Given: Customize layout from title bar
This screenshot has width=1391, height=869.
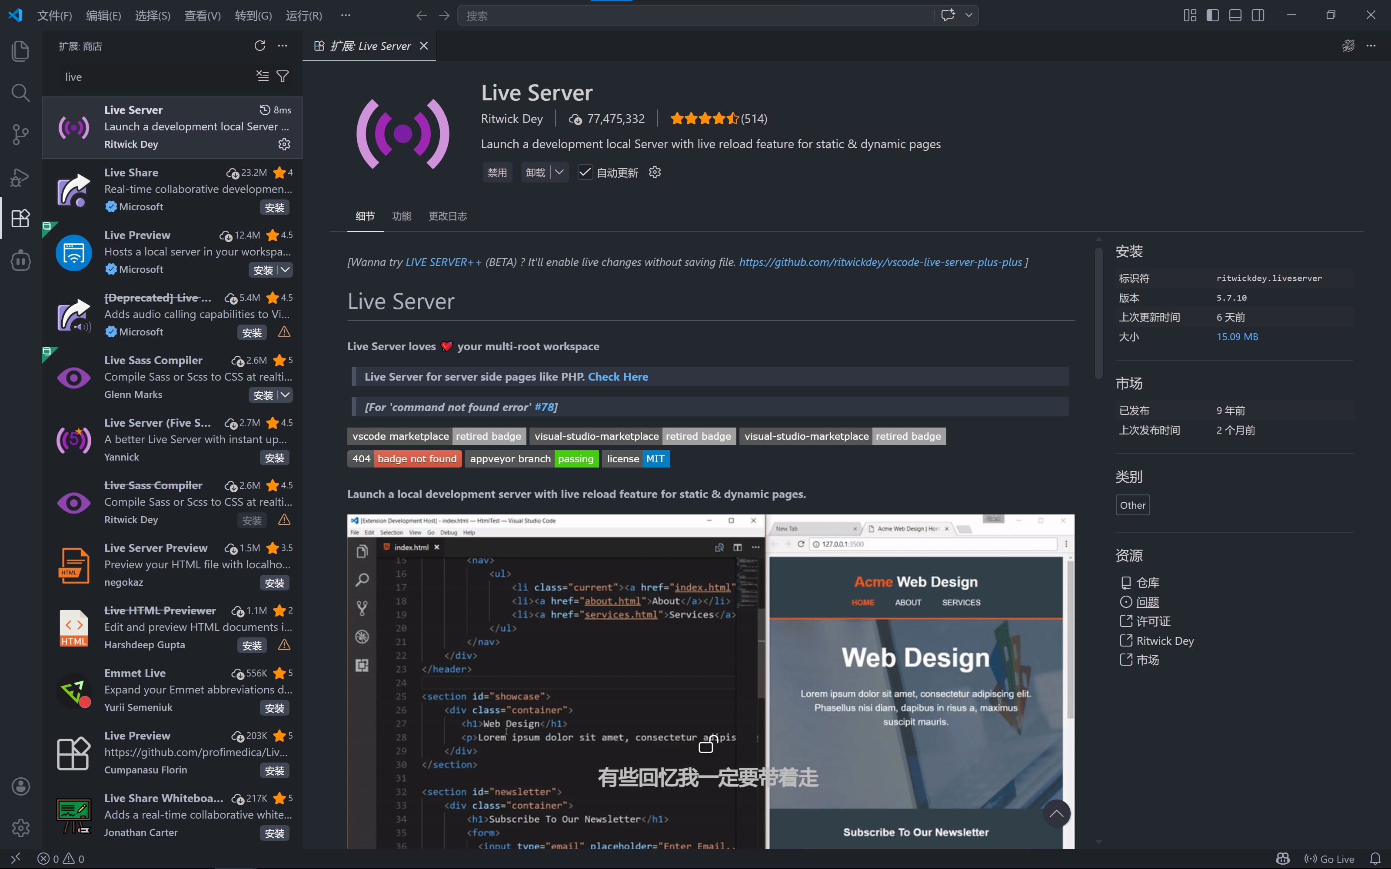Looking at the screenshot, I should (x=1190, y=16).
